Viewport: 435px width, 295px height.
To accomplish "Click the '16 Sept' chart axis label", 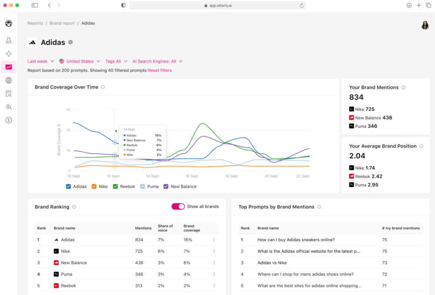I will click(192, 176).
